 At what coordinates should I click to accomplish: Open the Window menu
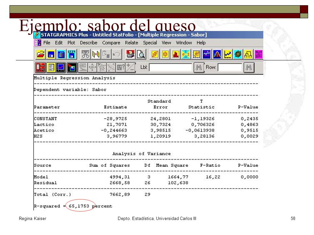coord(184,43)
